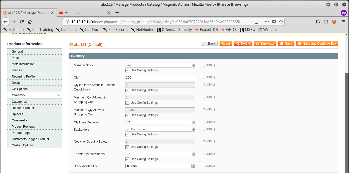This screenshot has width=349, height=173.
Task: Toggle Manage Stock Use Config Settings checkbox
Action: (x=127, y=71)
